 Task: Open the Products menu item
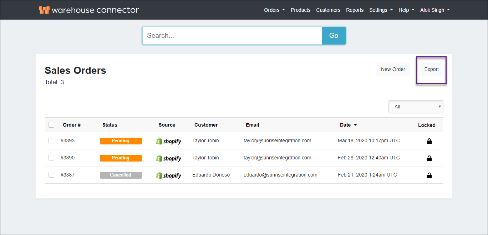(x=300, y=10)
